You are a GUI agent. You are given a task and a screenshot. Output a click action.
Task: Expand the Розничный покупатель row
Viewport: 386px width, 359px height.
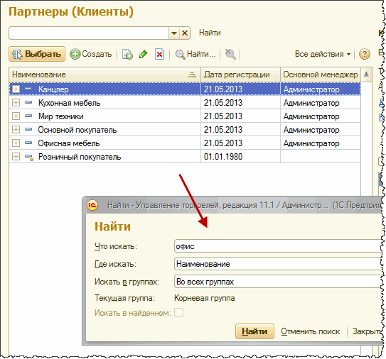16,157
